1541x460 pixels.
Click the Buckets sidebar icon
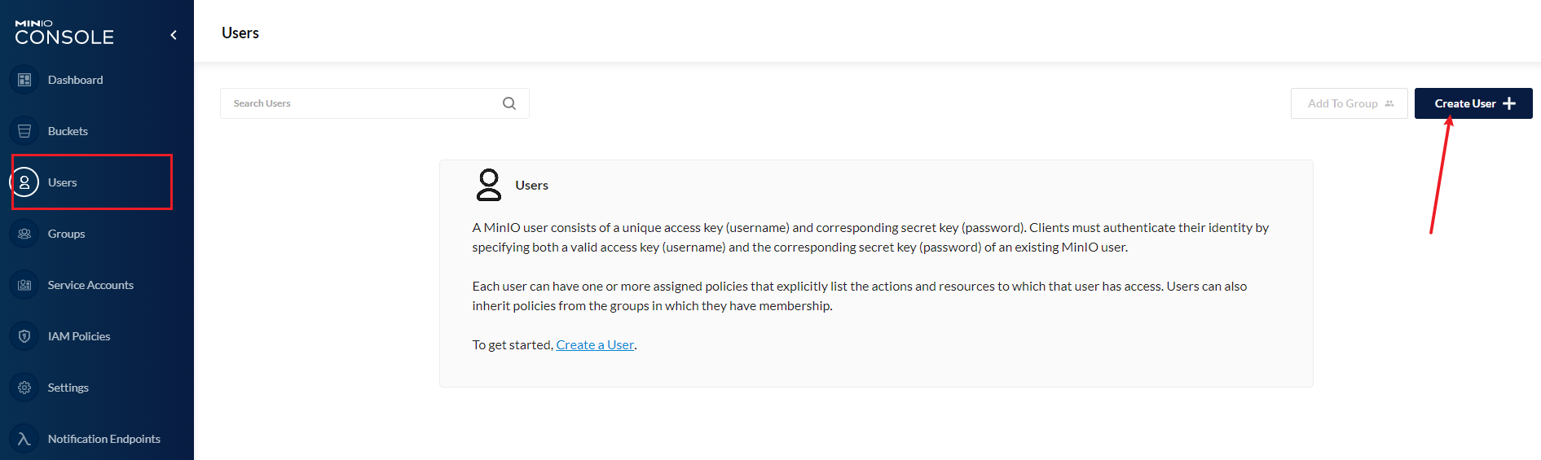coord(24,131)
